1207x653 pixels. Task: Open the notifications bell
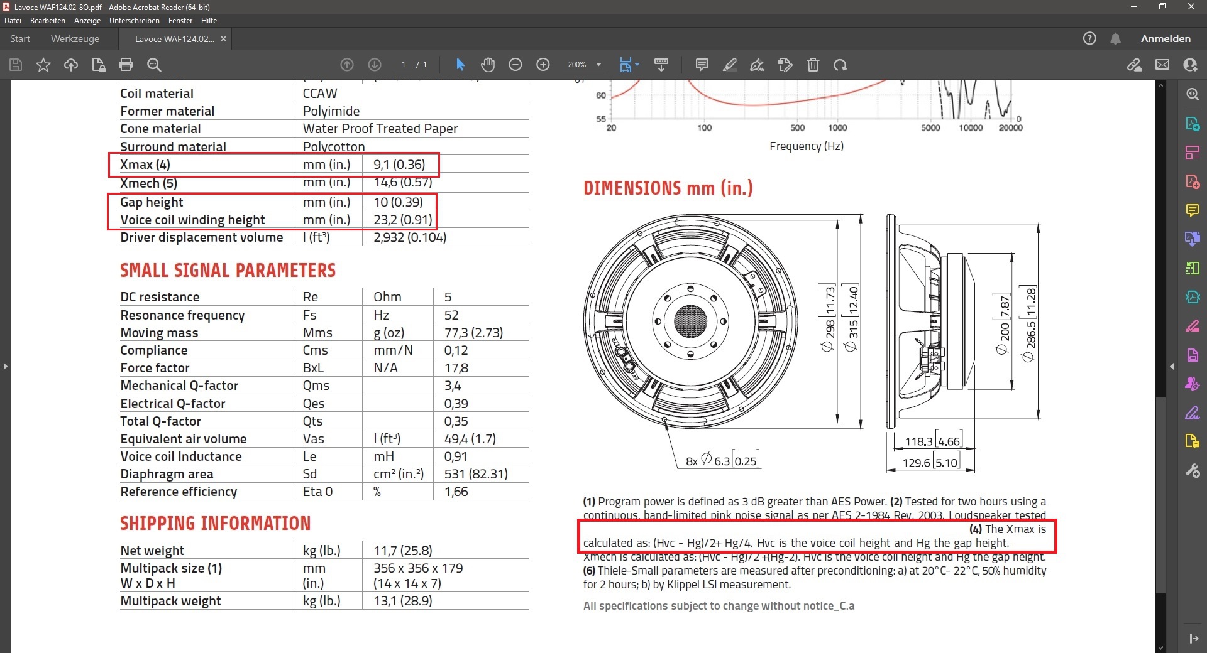pos(1115,38)
